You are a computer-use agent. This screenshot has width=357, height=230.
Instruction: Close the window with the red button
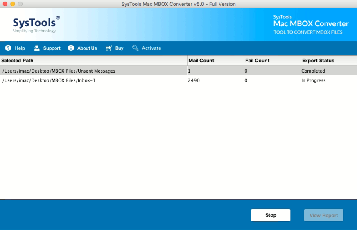pyautogui.click(x=5, y=4)
